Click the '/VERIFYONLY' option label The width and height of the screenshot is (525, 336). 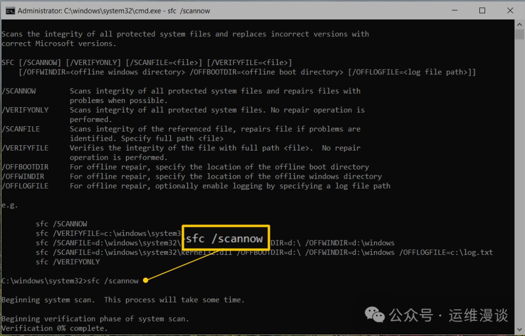pyautogui.click(x=25, y=110)
